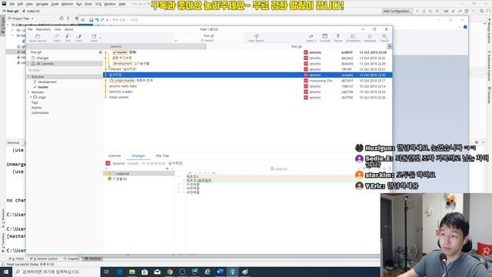Image resolution: width=492 pixels, height=277 pixels.
Task: Click the Search icon in Fork toolbar
Action: pyautogui.click(x=384, y=38)
